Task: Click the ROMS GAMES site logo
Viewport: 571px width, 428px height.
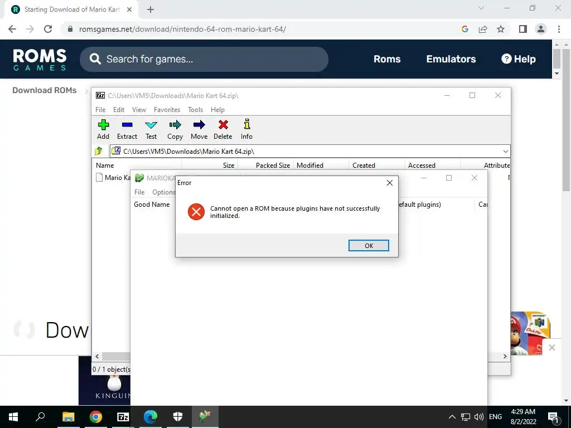Action: (x=40, y=59)
